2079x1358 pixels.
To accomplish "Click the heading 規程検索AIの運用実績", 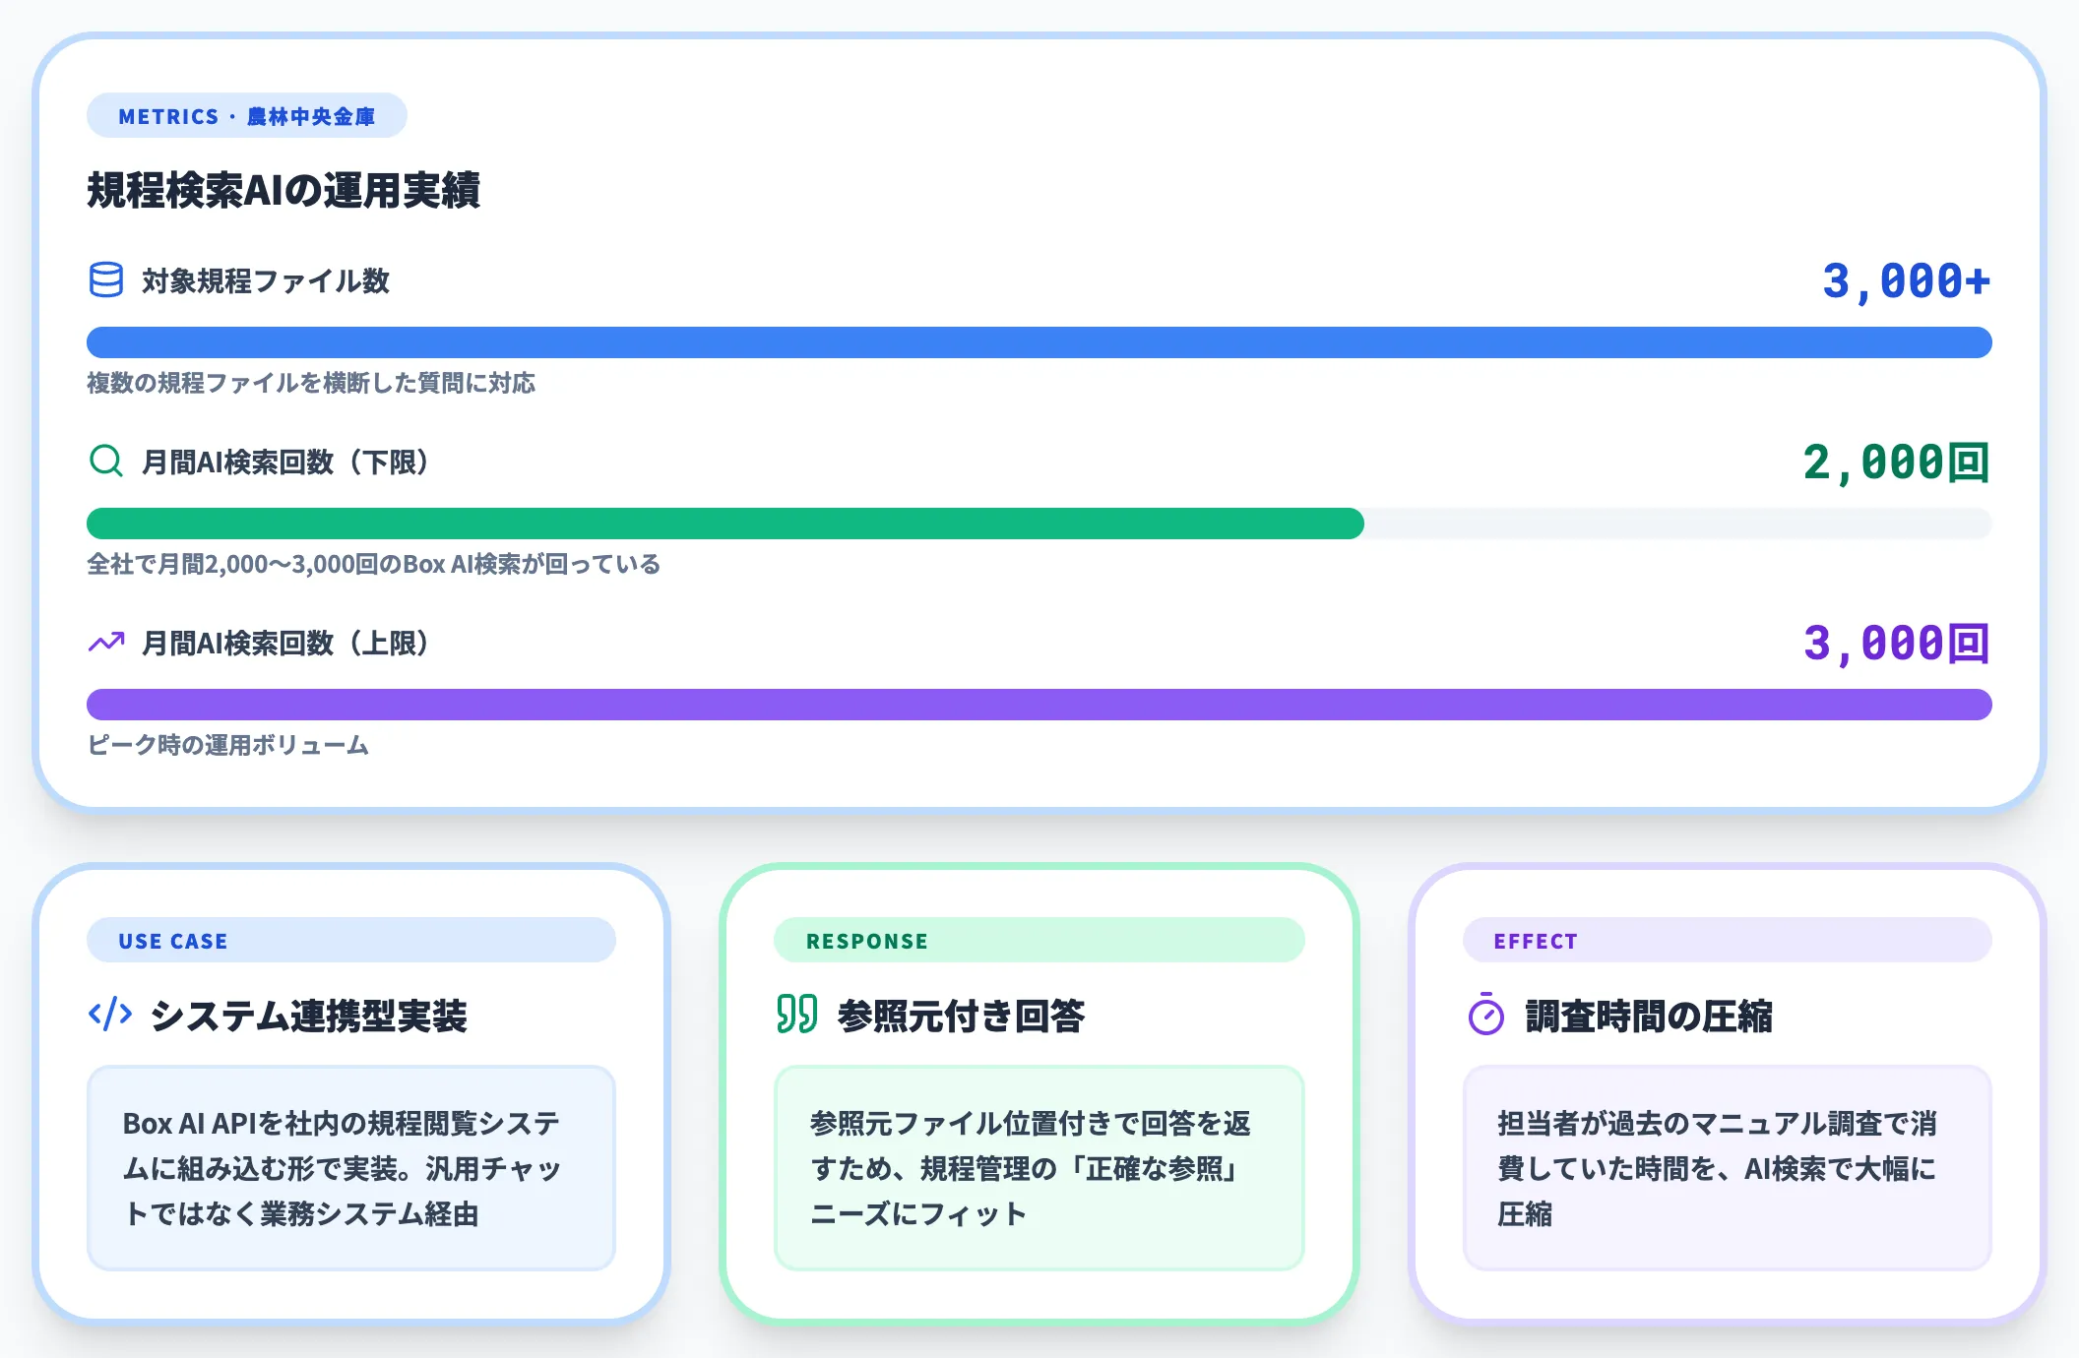I will pos(283,190).
